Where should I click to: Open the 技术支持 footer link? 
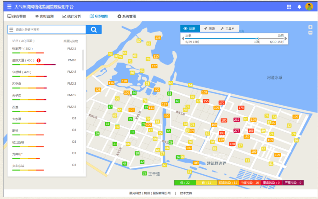[x=186, y=193]
